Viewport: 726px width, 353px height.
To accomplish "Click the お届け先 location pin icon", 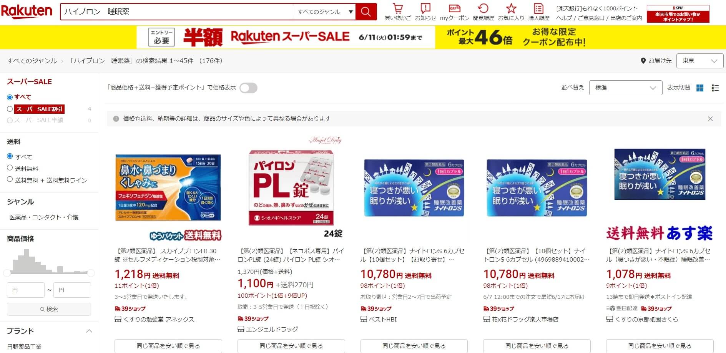I will pos(643,61).
